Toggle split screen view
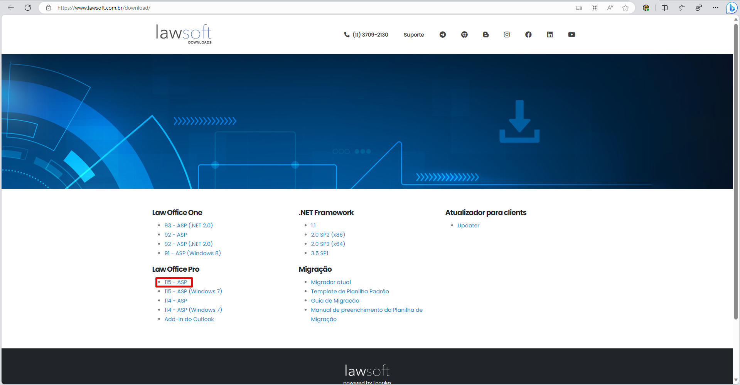 tap(664, 8)
